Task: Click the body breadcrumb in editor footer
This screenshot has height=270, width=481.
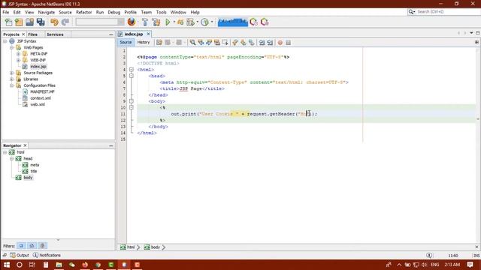Action: click(152, 247)
